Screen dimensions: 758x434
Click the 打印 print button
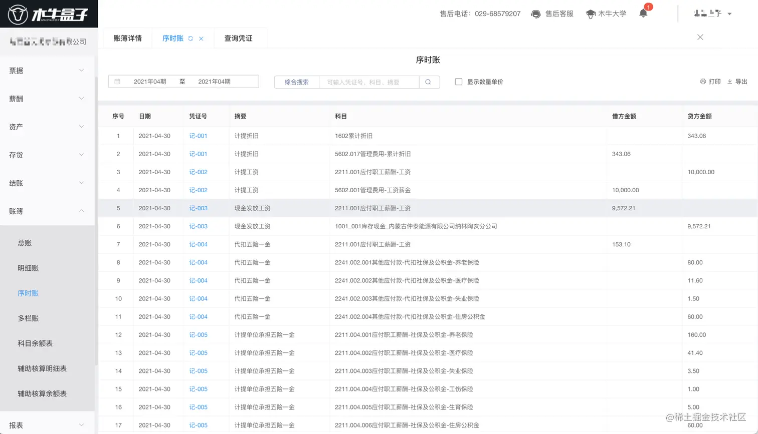point(710,82)
